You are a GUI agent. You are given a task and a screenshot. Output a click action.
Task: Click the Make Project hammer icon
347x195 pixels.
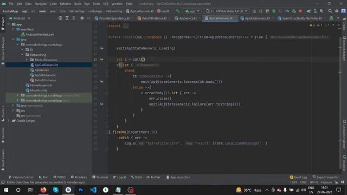[177, 11]
